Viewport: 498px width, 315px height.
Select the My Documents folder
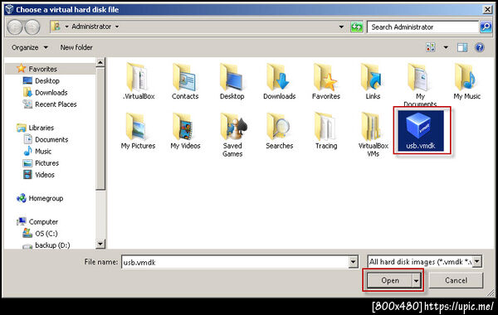point(420,85)
